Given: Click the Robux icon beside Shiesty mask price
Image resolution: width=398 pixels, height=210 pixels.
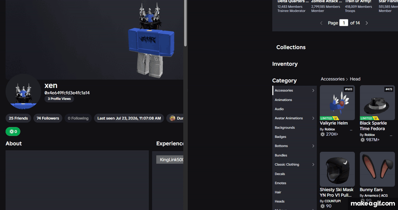Looking at the screenshot, I should [323, 206].
